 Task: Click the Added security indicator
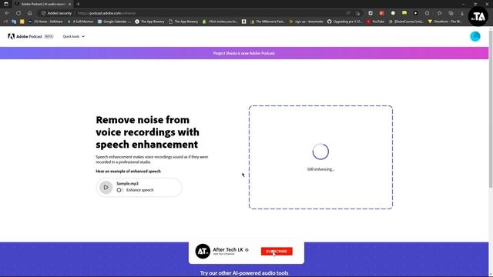click(56, 13)
